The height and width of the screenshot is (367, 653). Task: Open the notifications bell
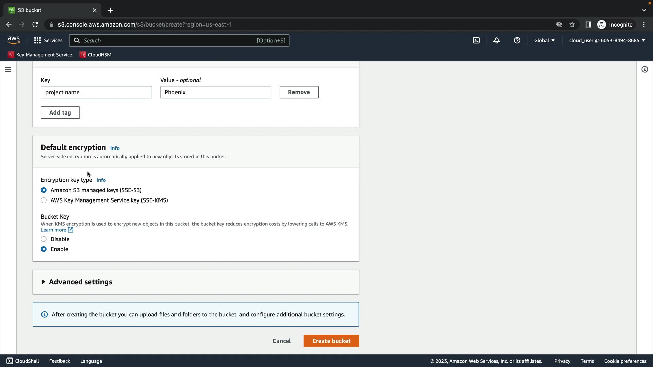pyautogui.click(x=497, y=40)
